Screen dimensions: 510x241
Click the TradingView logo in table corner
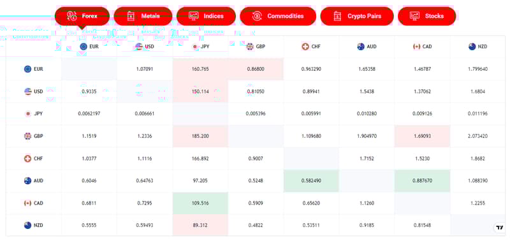[499, 228]
